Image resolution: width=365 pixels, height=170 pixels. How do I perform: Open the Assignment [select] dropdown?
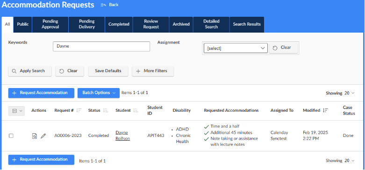236,48
